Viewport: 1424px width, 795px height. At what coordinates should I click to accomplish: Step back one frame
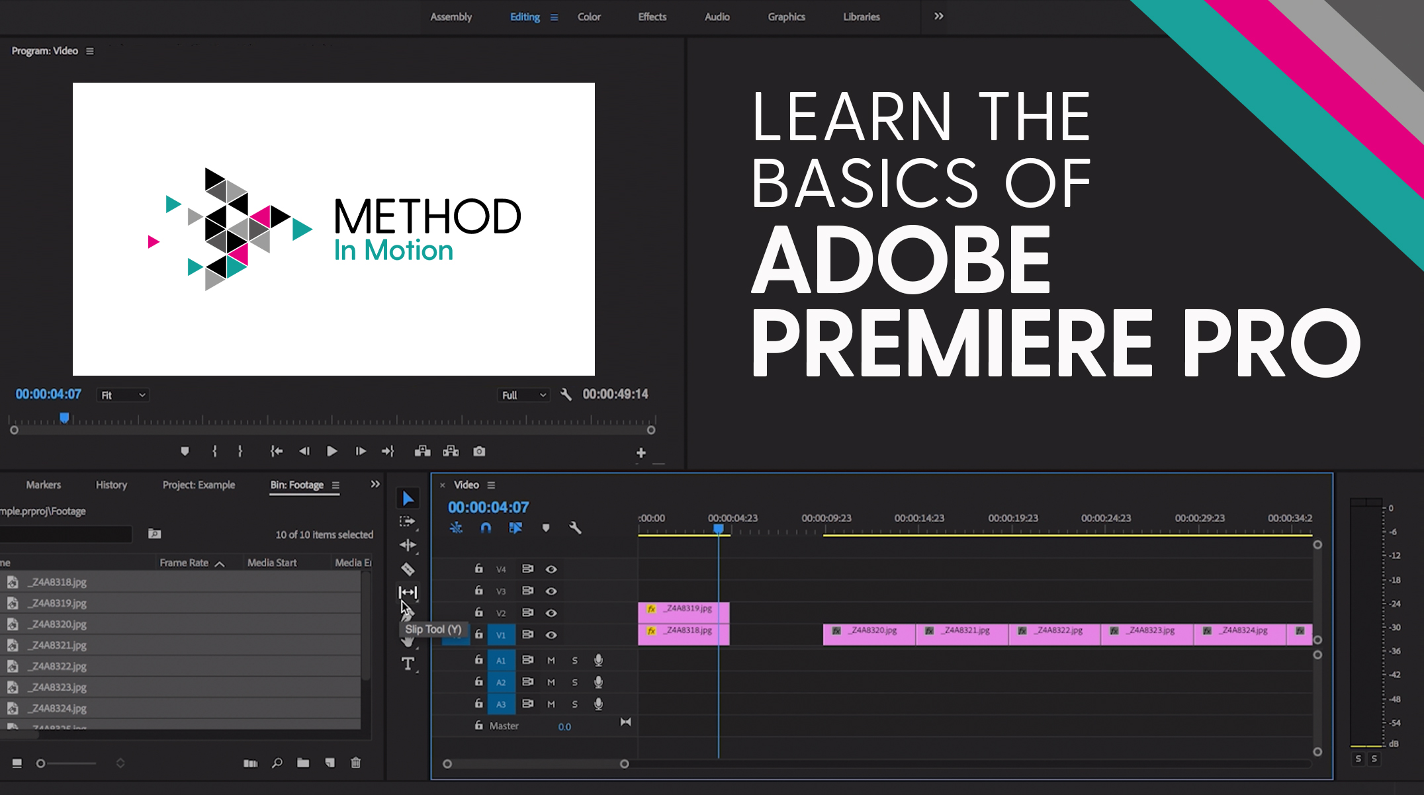pos(304,451)
